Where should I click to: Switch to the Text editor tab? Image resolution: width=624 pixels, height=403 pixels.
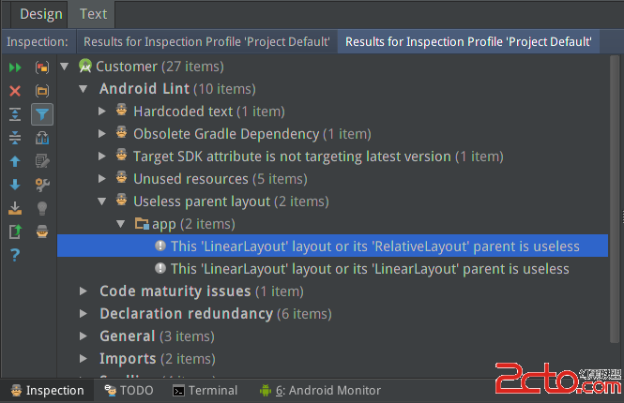tap(93, 14)
